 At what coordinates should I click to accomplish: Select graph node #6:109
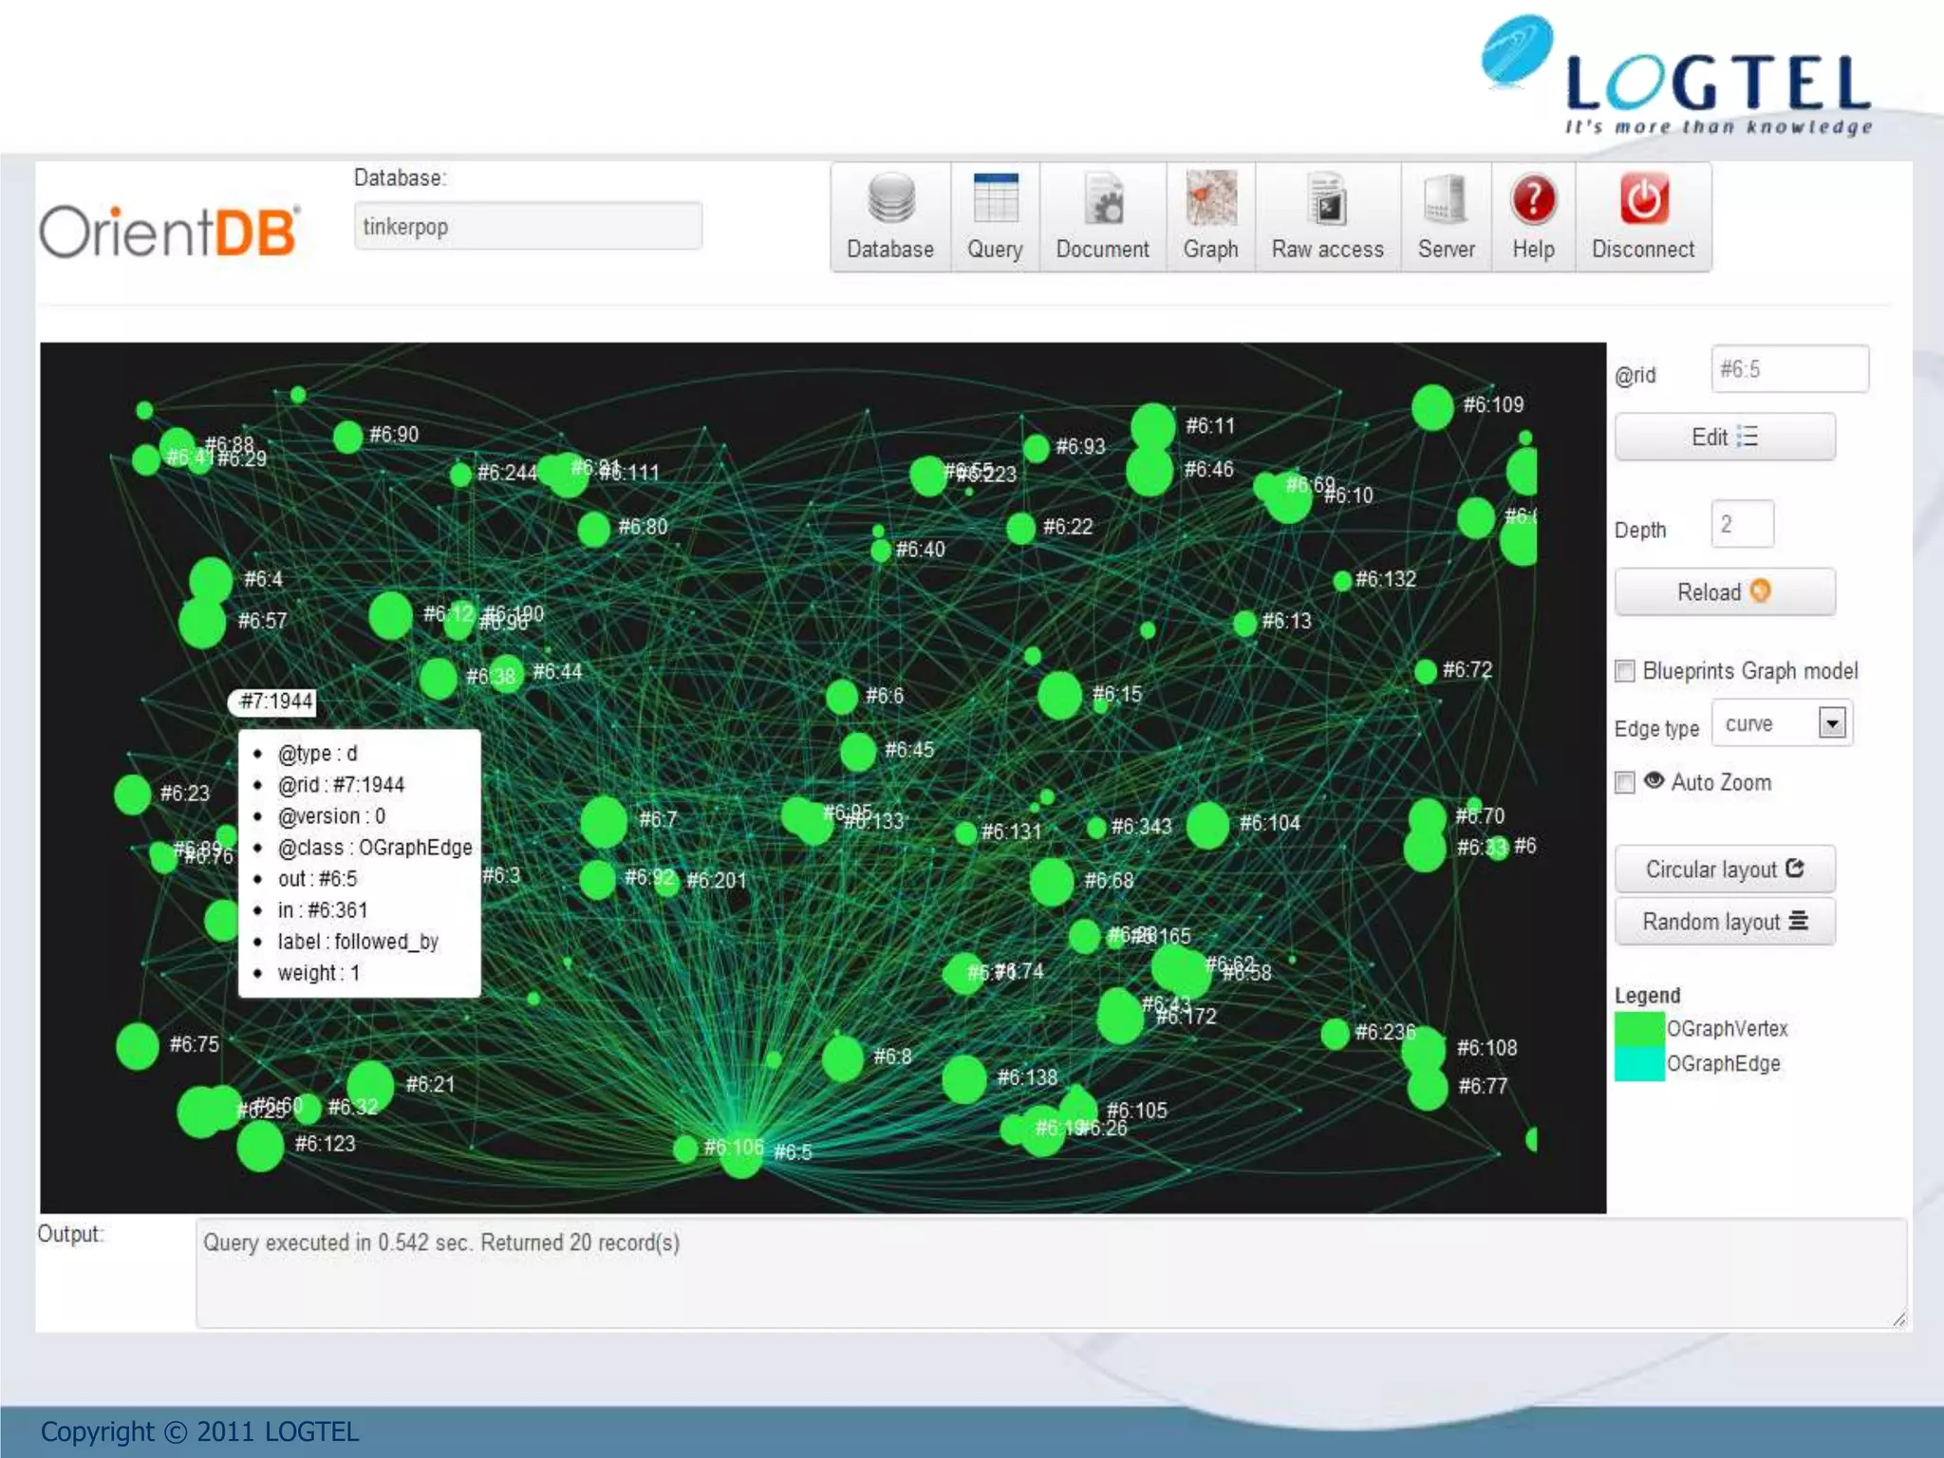click(x=1432, y=407)
